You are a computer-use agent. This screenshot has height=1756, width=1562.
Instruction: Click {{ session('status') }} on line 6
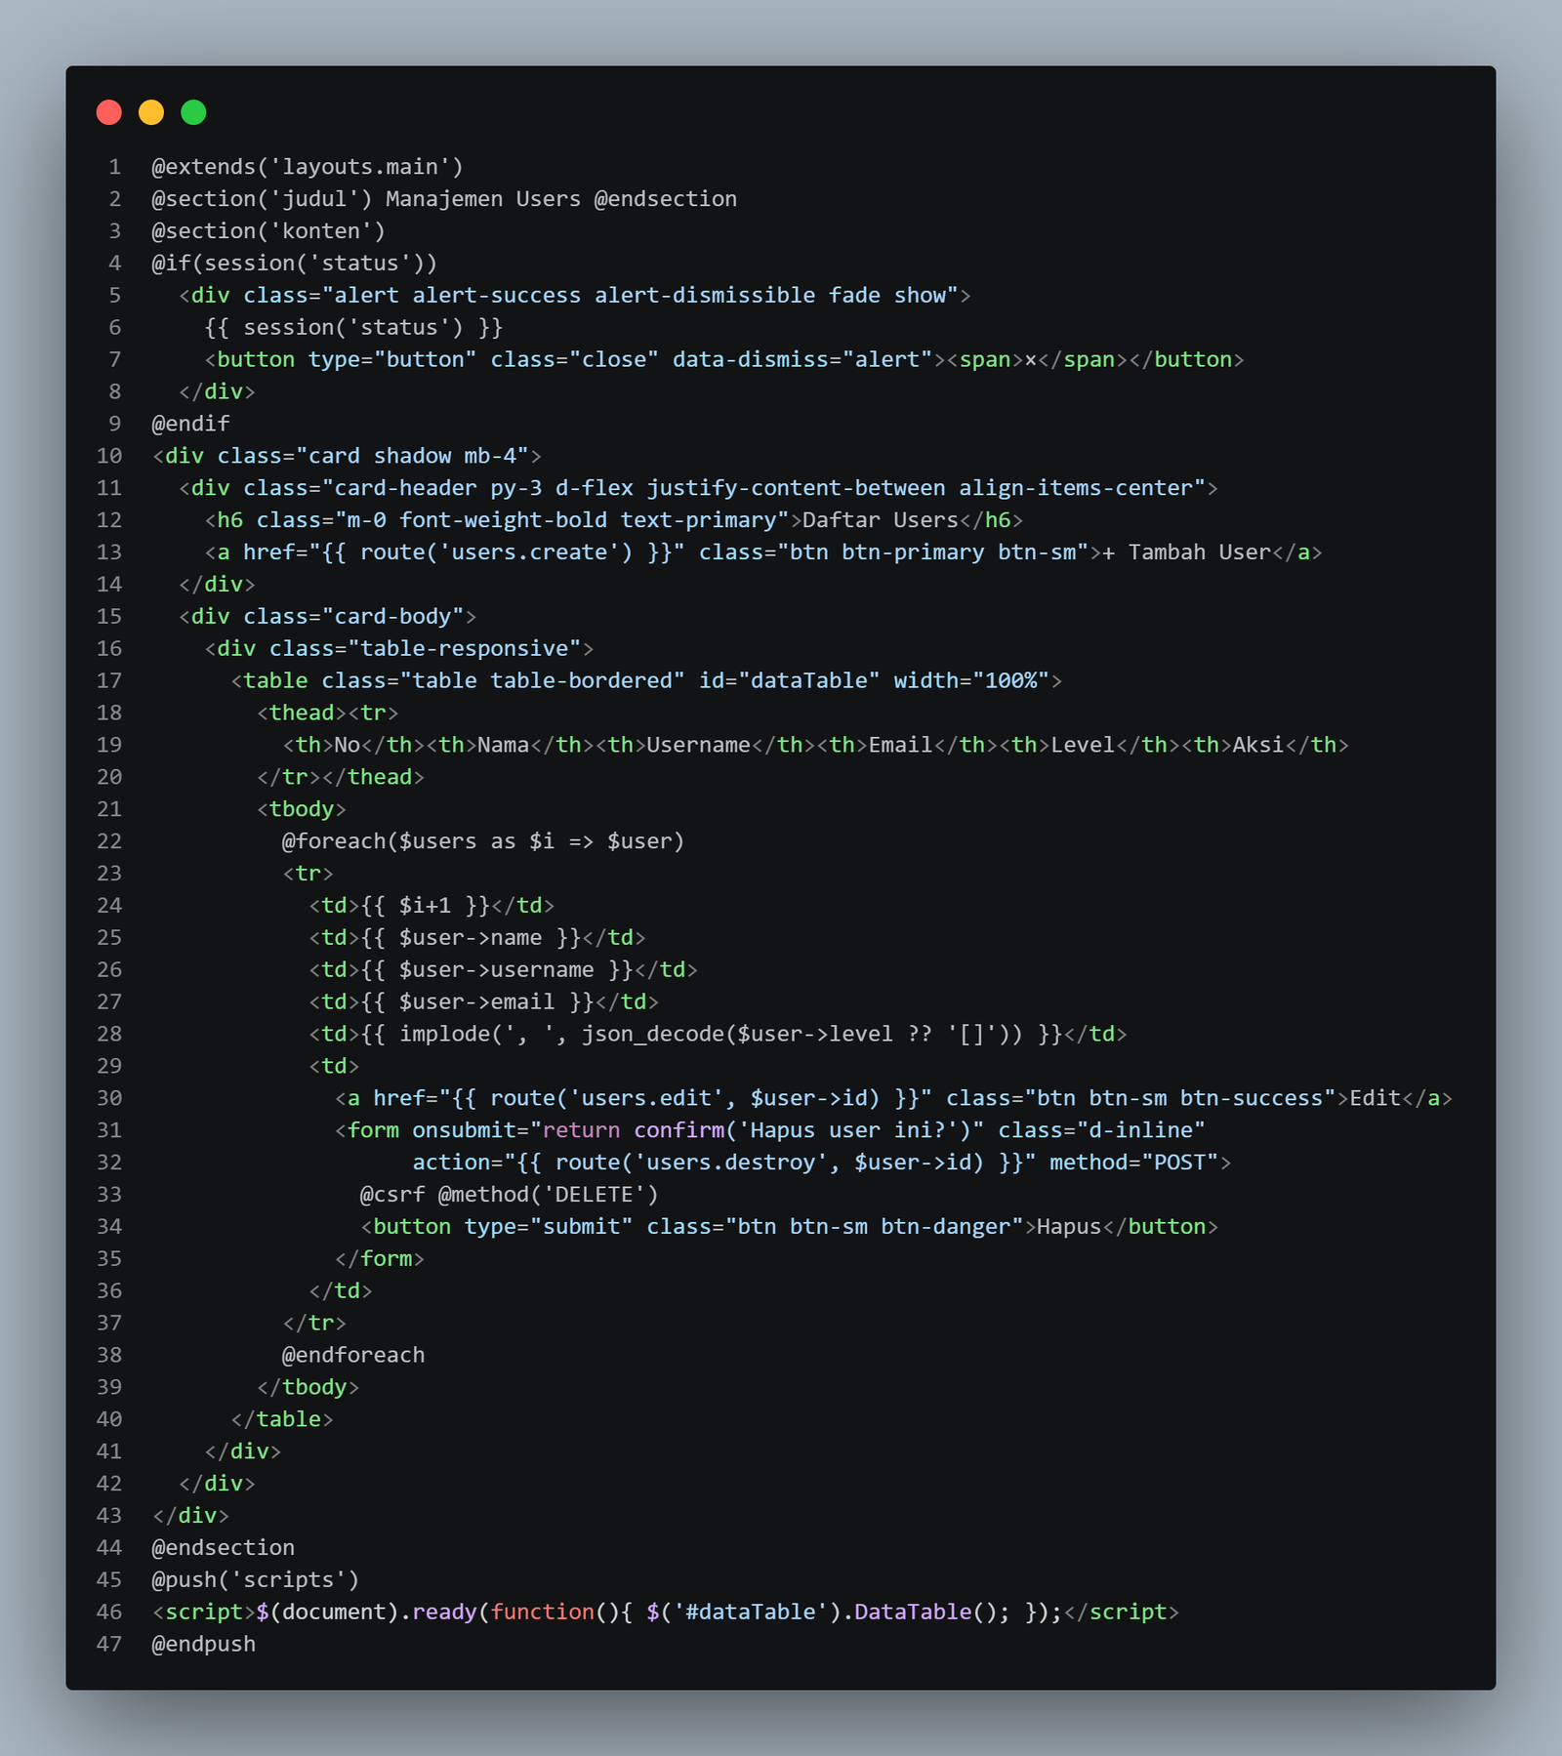pos(353,327)
